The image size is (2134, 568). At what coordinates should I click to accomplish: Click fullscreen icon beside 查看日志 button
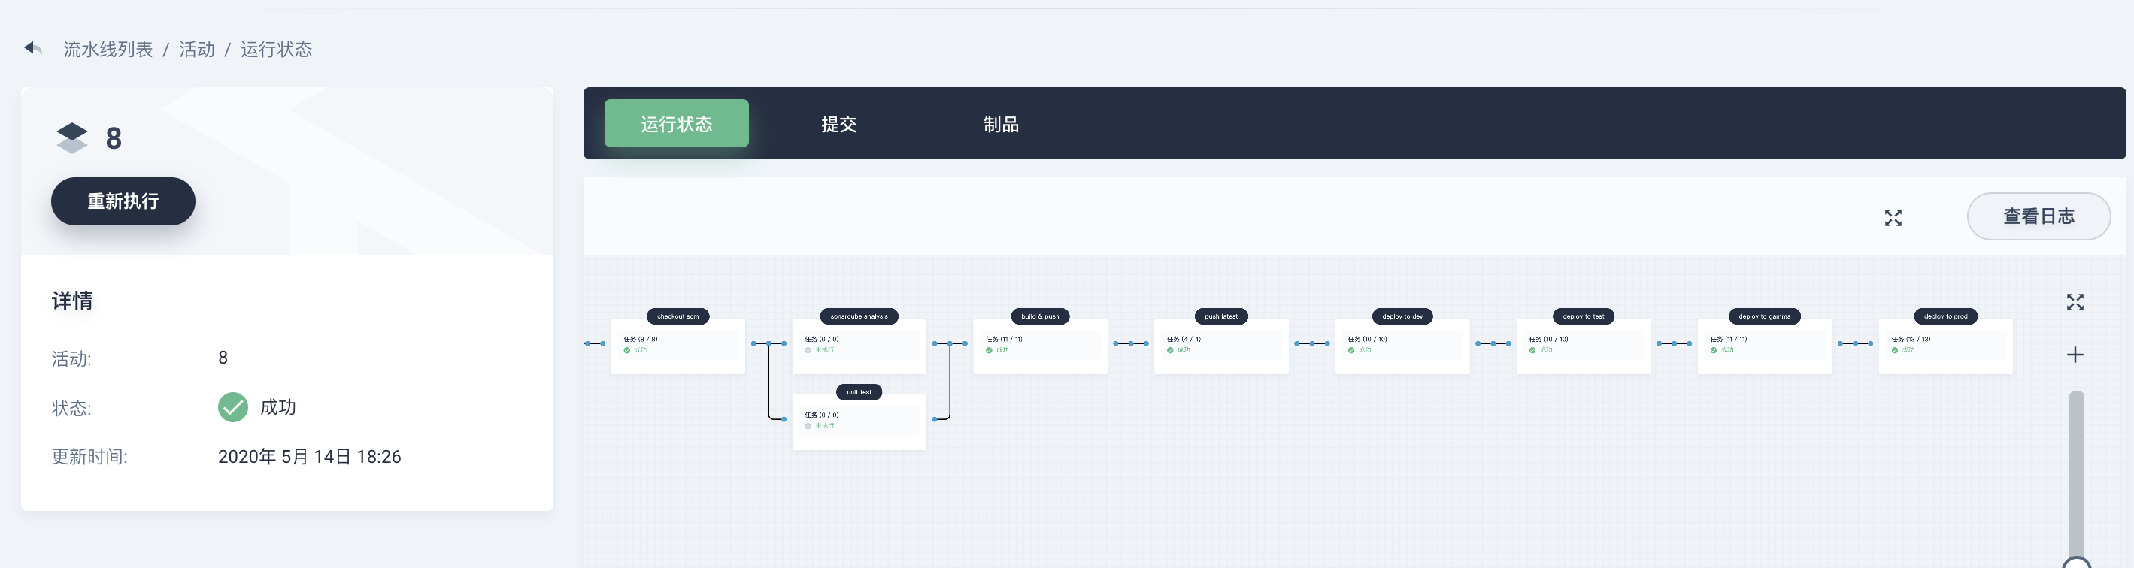(1892, 218)
